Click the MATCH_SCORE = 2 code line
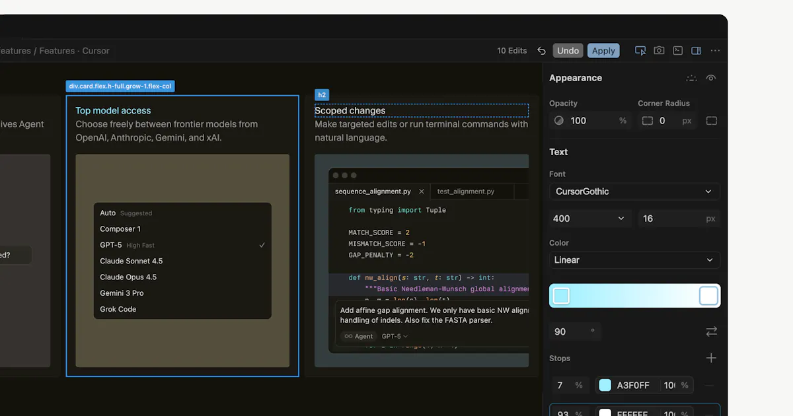 379,232
